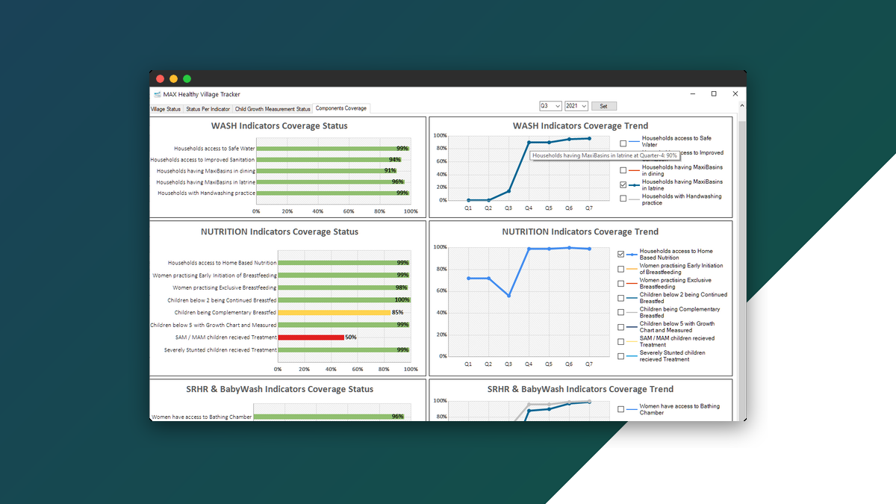Click the yellow macOS minimize dot

(x=173, y=78)
